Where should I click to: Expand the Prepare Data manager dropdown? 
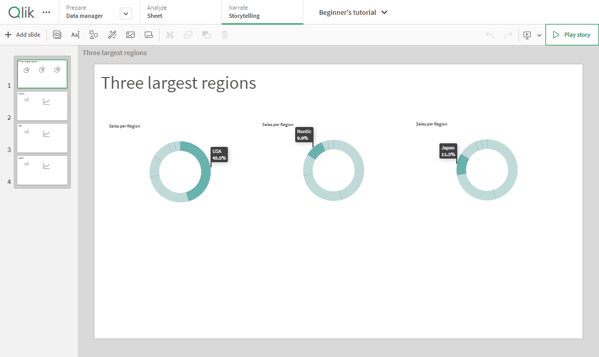[125, 14]
